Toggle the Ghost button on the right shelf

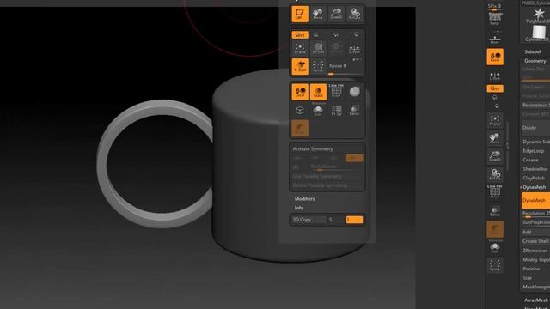pos(495,230)
